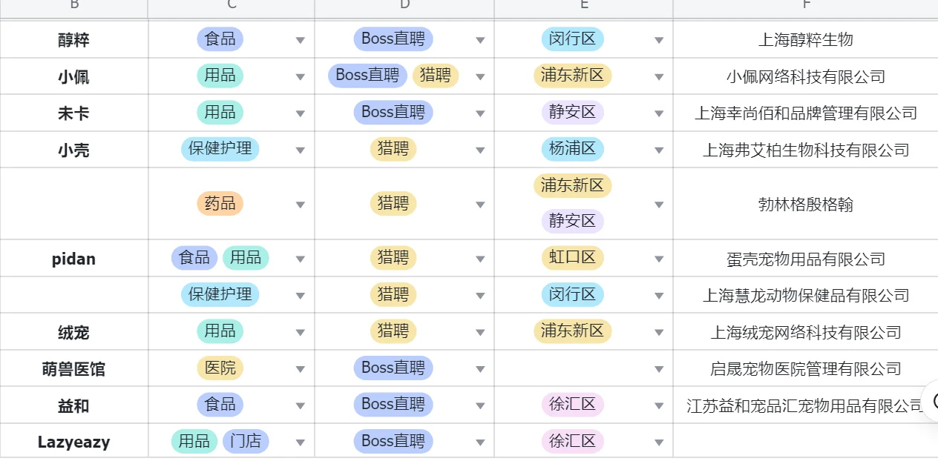Click the 医院 tag chip
938x461 pixels.
click(220, 368)
